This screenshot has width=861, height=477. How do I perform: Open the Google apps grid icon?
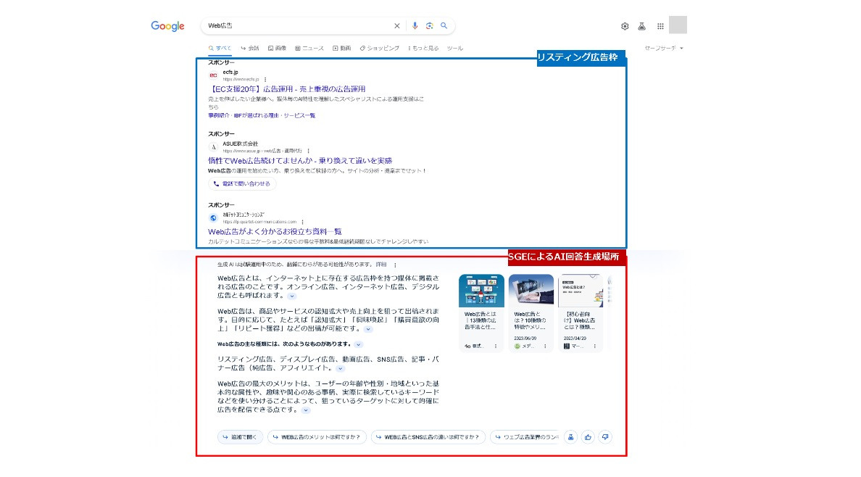coord(660,26)
